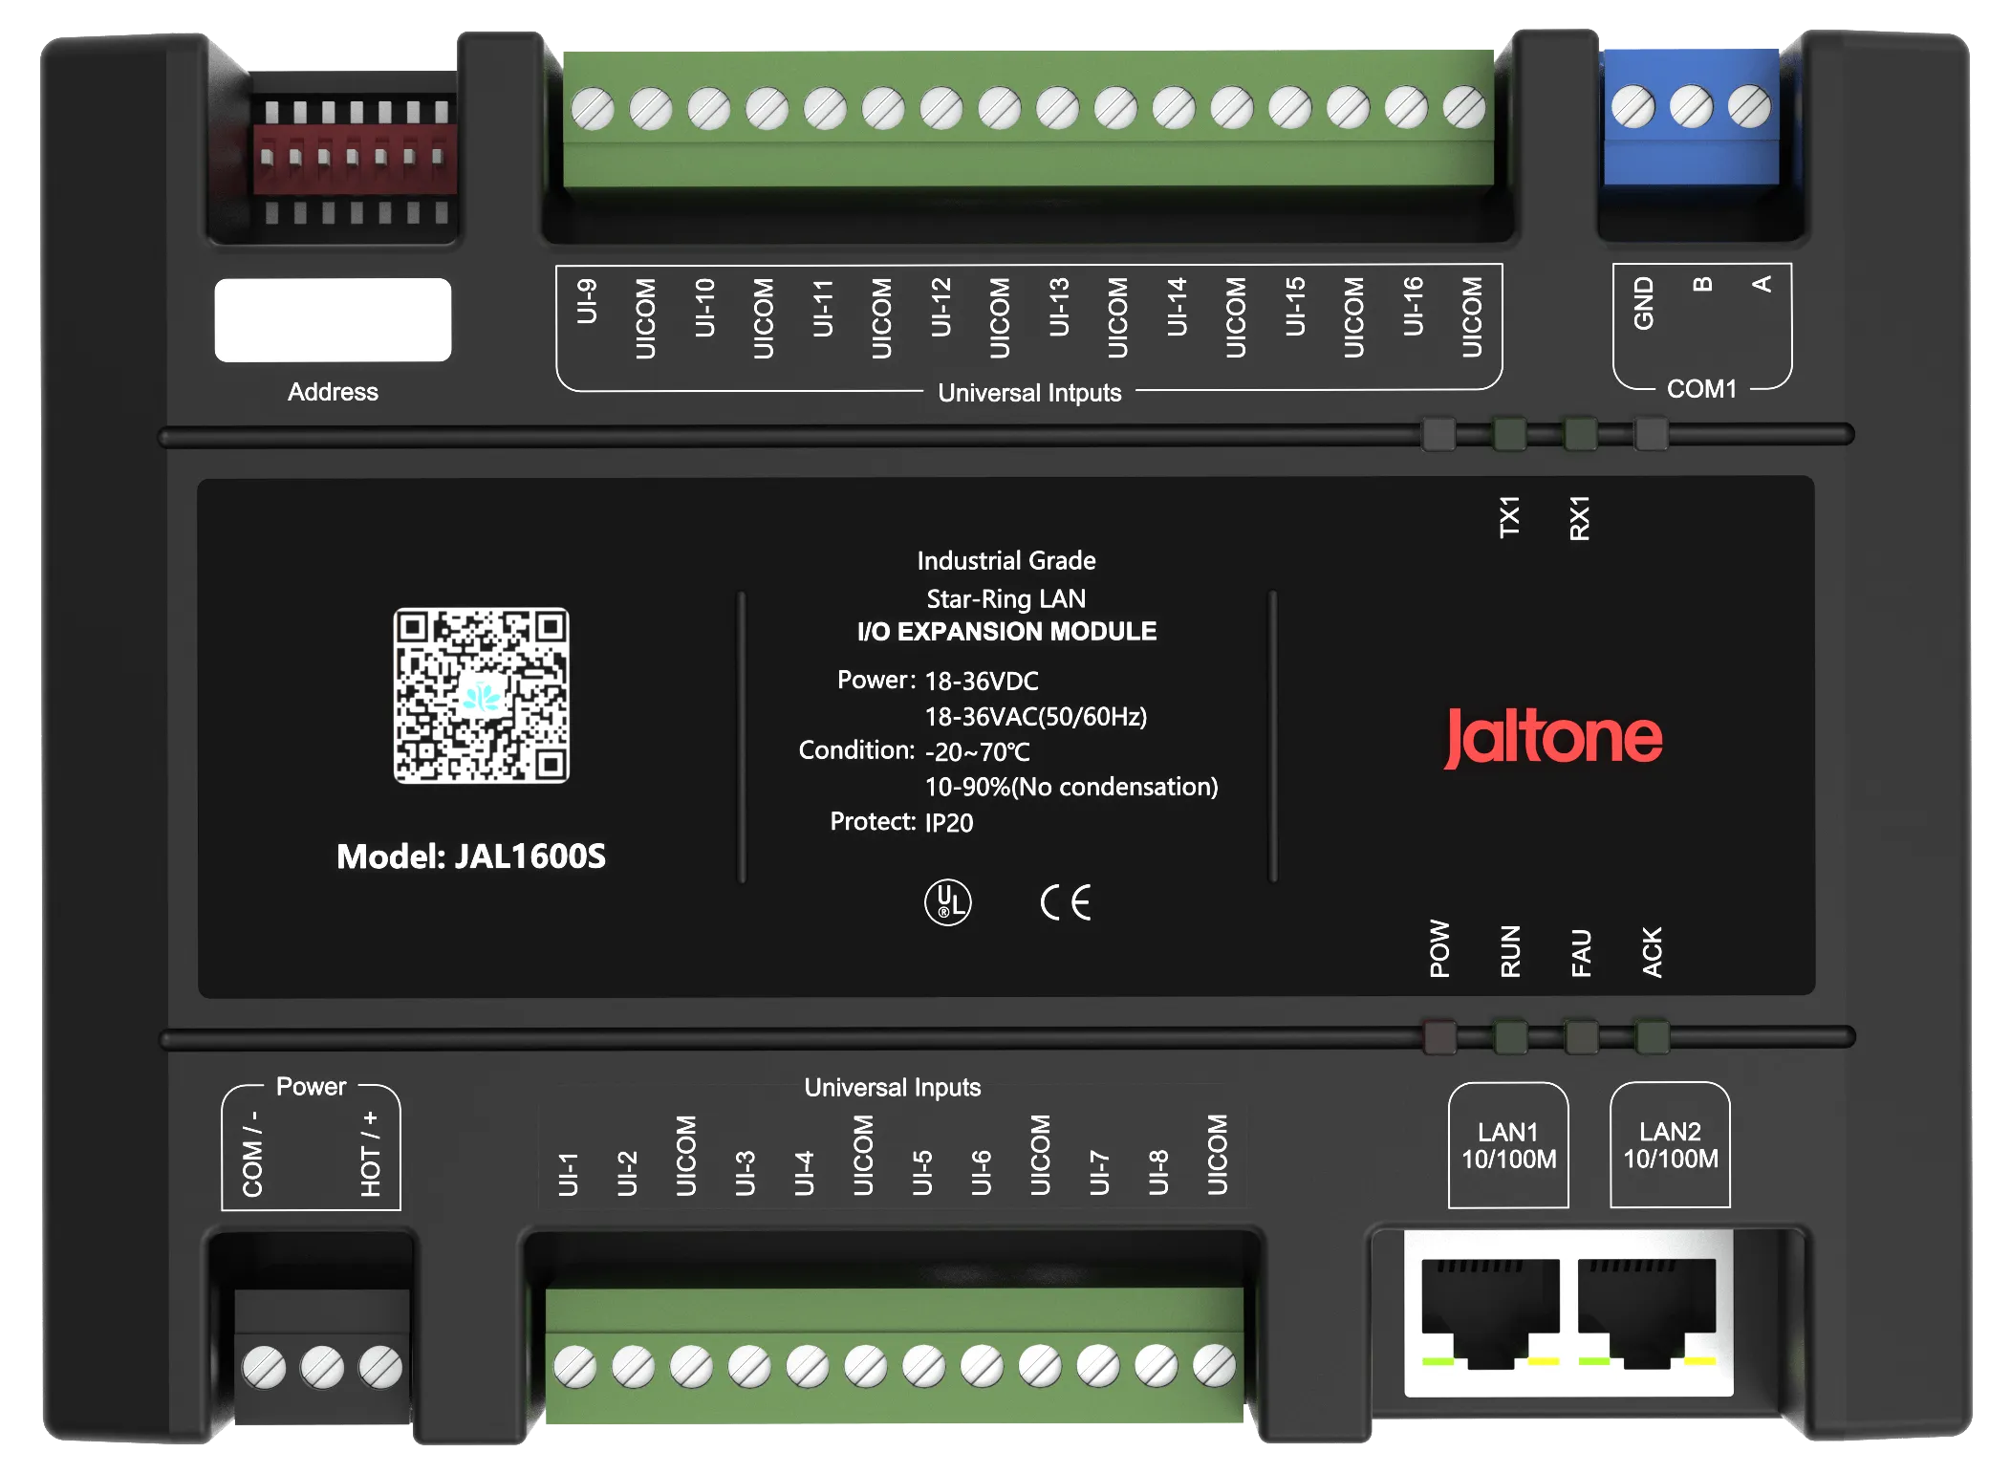Screen dimensions: 2011x1474
Task: Click the blue terminal screw for A
Action: 1749,107
